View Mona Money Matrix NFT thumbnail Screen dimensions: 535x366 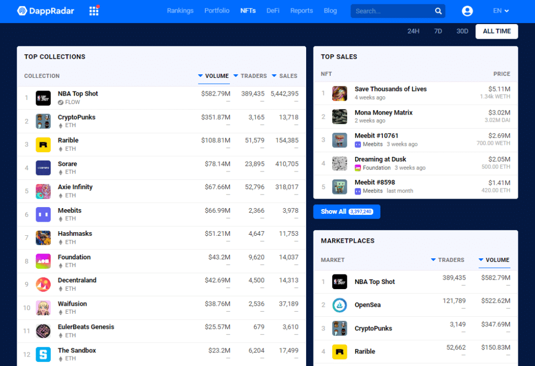[x=340, y=117]
